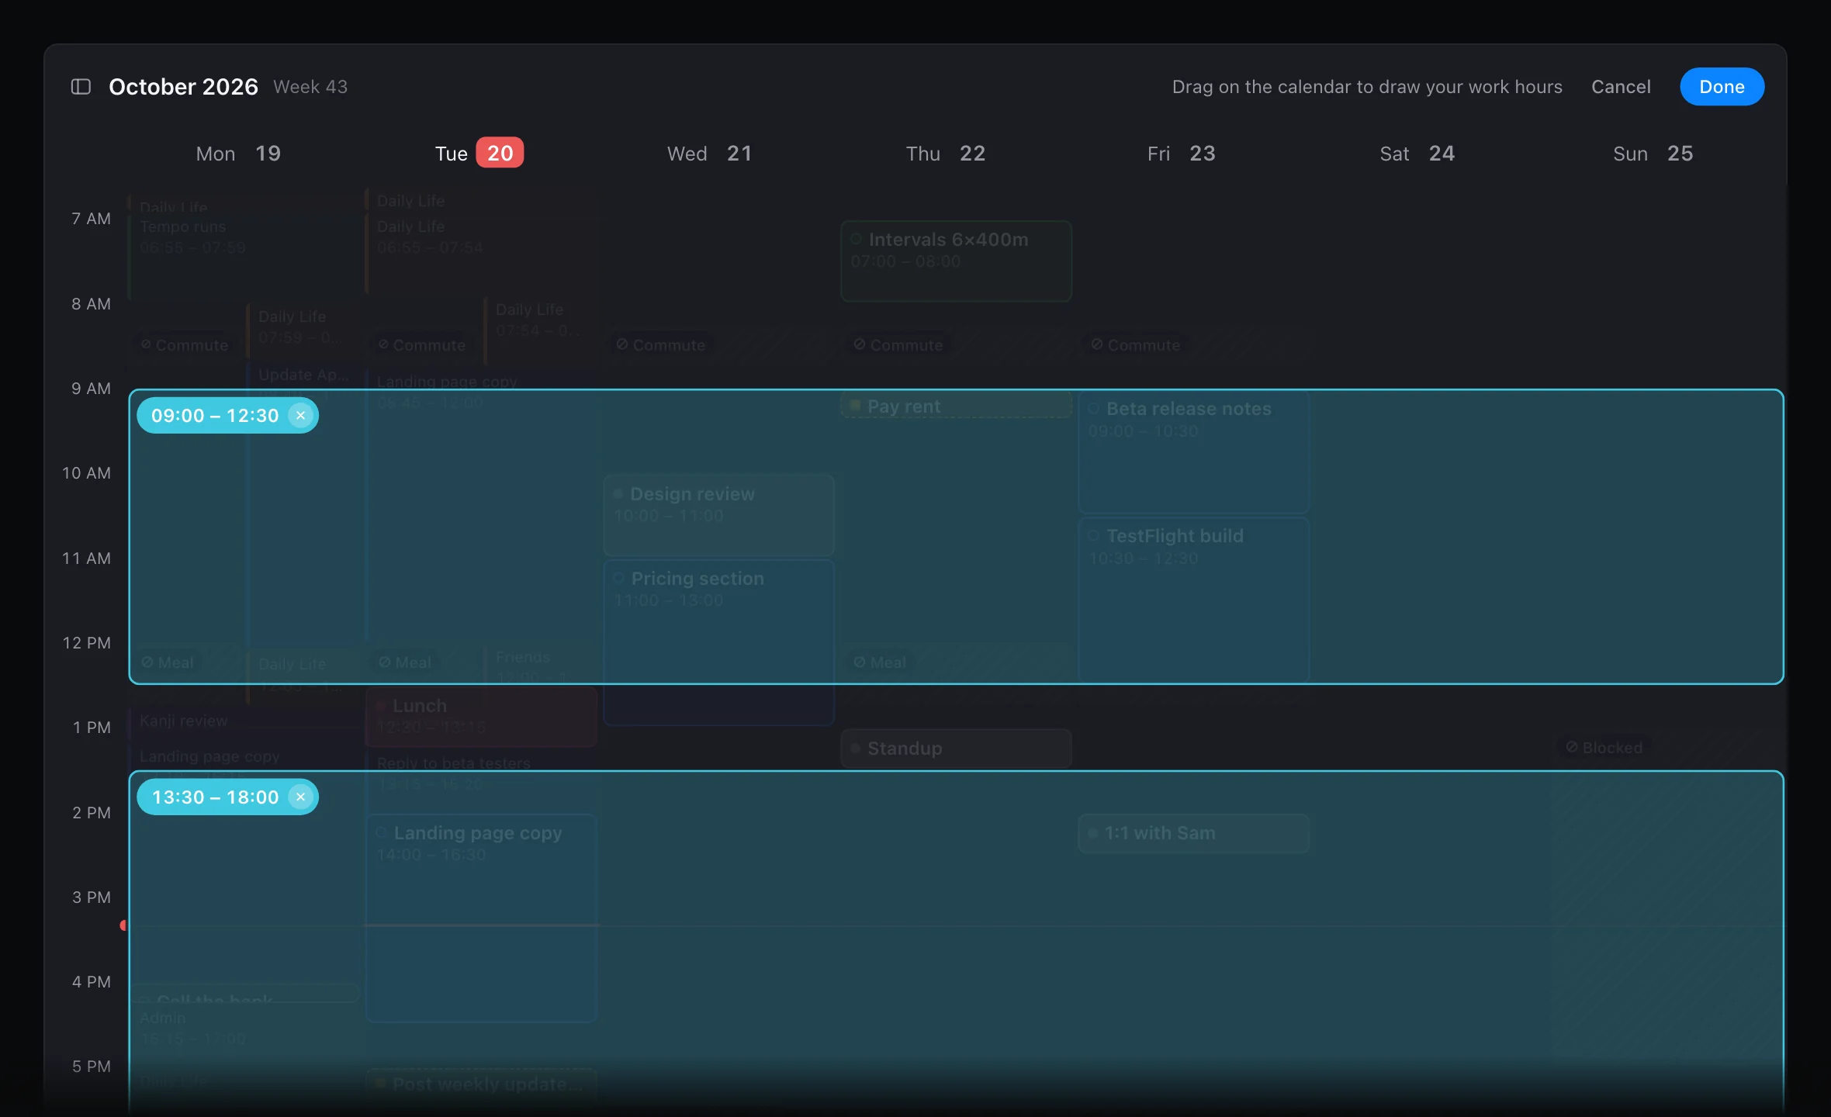Select the 13:30 – 18:00 time label
The image size is (1831, 1117).
pos(215,797)
